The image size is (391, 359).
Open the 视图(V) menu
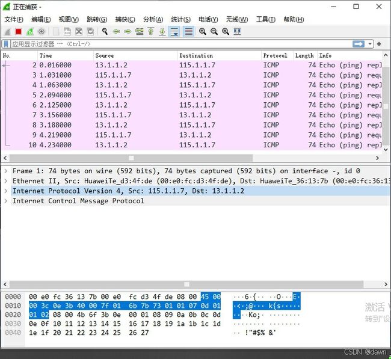click(x=69, y=19)
